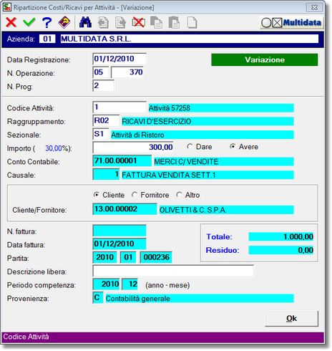Go to next record page icon
Screen dimensions: 332x351
121,23
